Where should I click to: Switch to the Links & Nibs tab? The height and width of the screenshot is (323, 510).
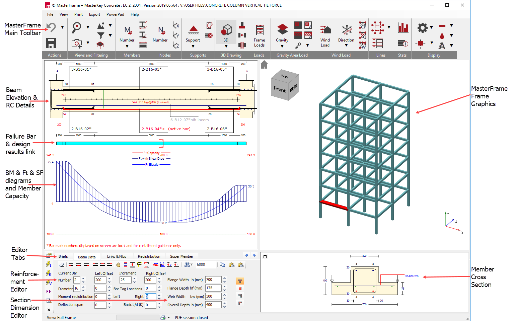(117, 257)
